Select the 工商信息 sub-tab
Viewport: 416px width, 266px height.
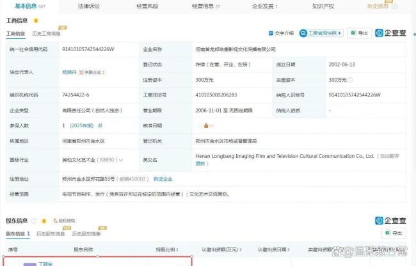click(15, 34)
